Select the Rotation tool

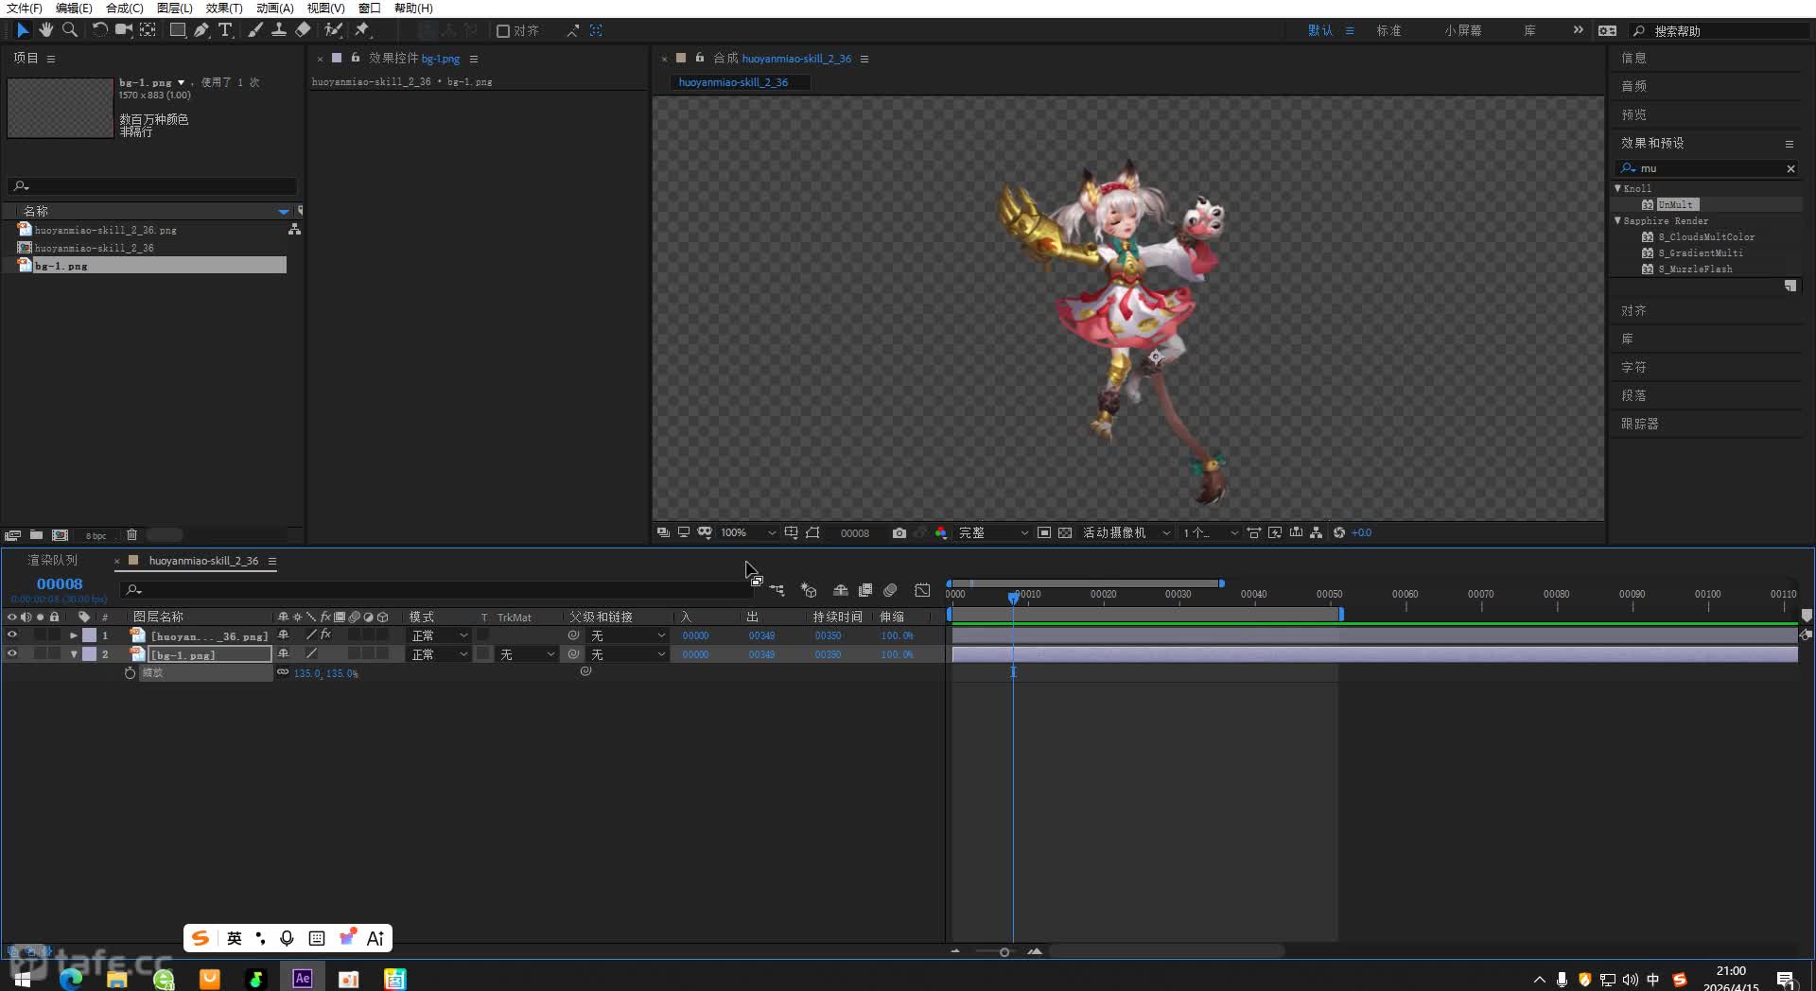[x=99, y=30]
